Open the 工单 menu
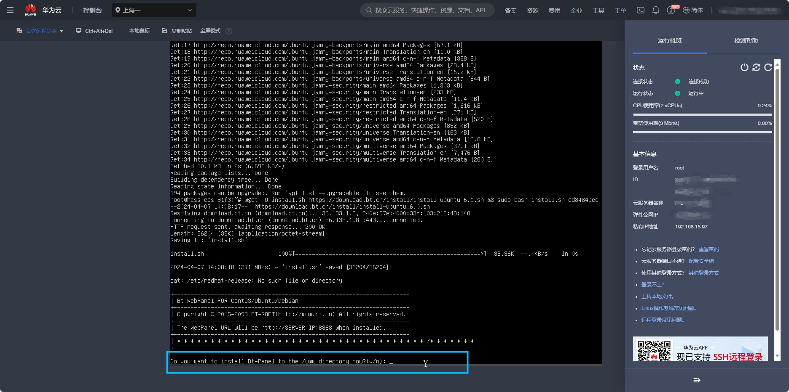Image resolution: width=789 pixels, height=392 pixels. click(620, 11)
